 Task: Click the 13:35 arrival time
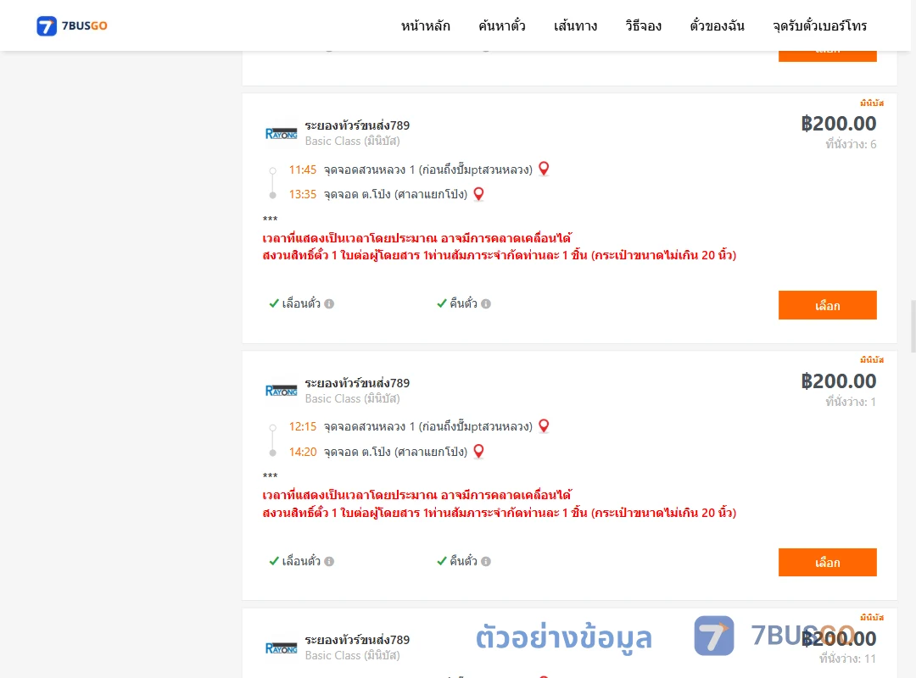(303, 194)
